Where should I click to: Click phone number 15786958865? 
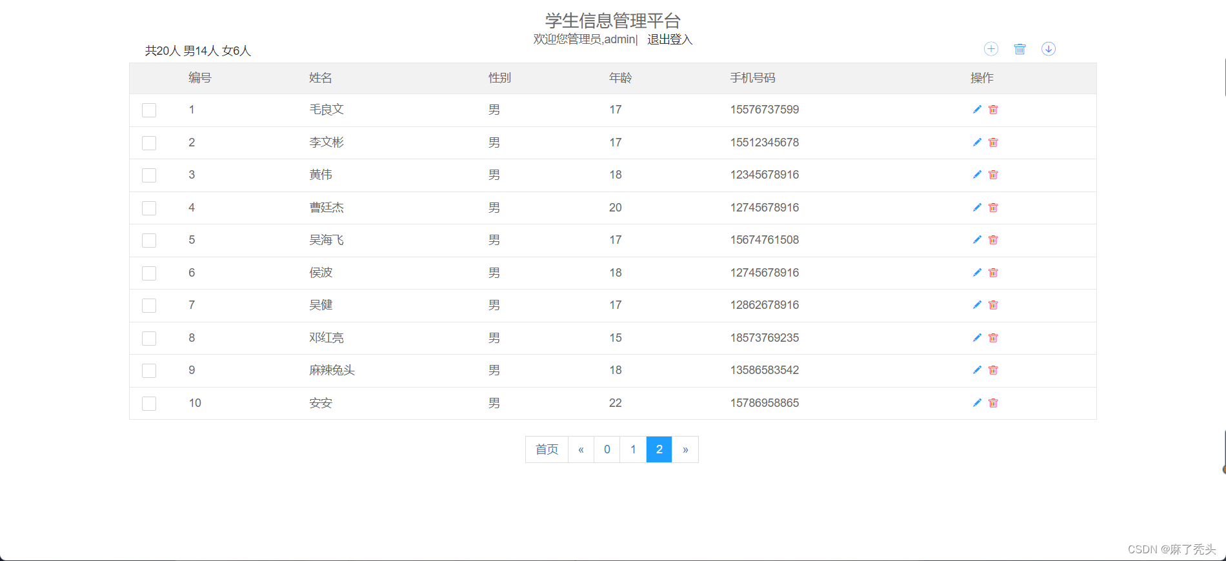(765, 403)
